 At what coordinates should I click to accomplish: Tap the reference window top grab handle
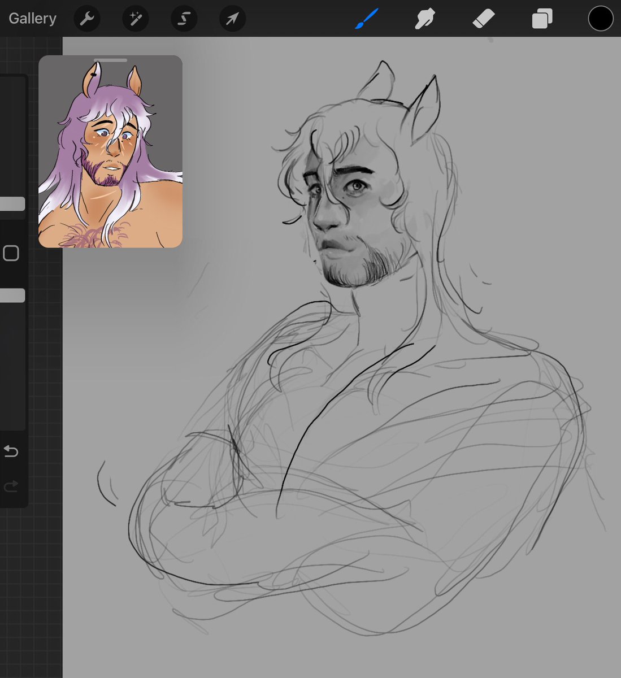(x=110, y=60)
